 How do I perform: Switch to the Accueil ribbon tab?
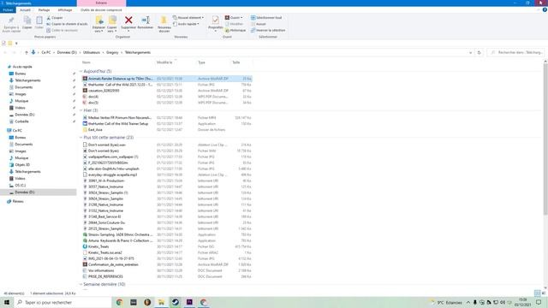click(25, 10)
